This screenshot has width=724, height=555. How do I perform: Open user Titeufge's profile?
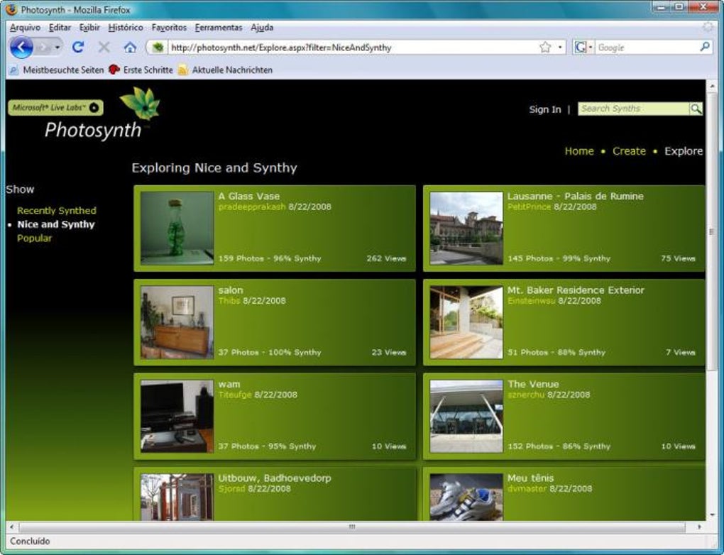[235, 395]
